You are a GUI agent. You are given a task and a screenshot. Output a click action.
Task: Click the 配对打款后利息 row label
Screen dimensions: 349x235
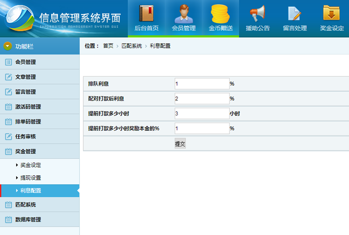coord(106,99)
